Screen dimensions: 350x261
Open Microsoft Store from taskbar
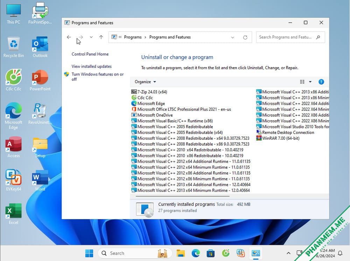pyautogui.click(x=210, y=253)
